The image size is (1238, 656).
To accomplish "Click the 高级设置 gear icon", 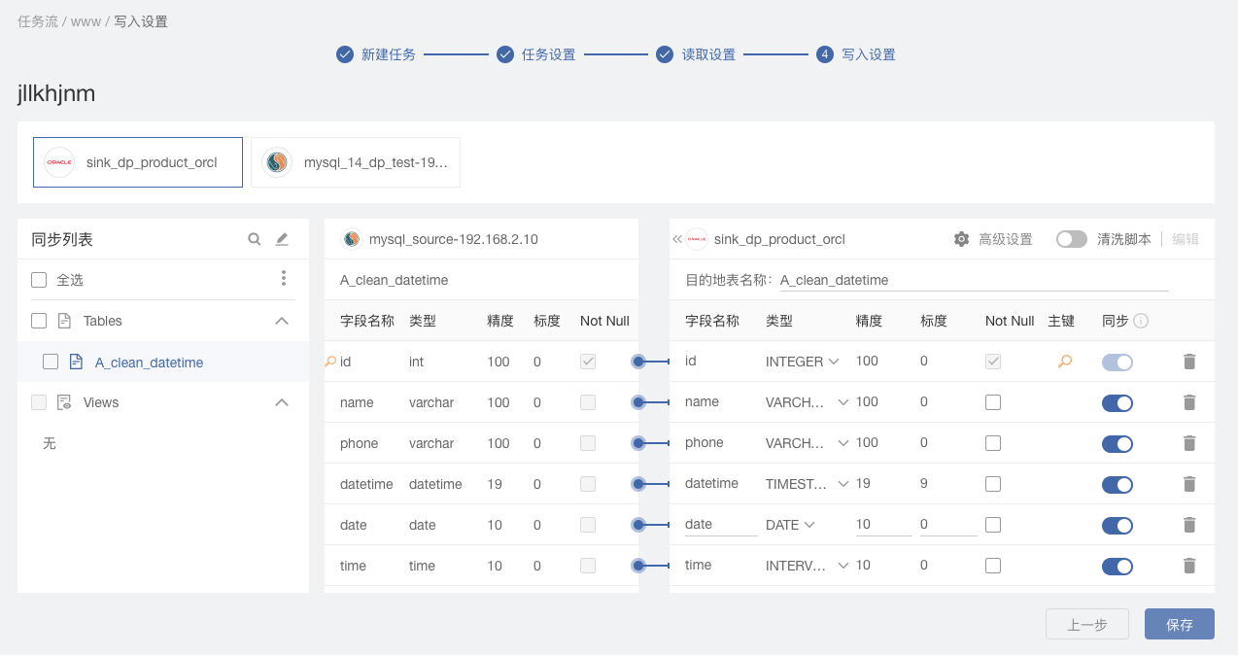I will [961, 239].
